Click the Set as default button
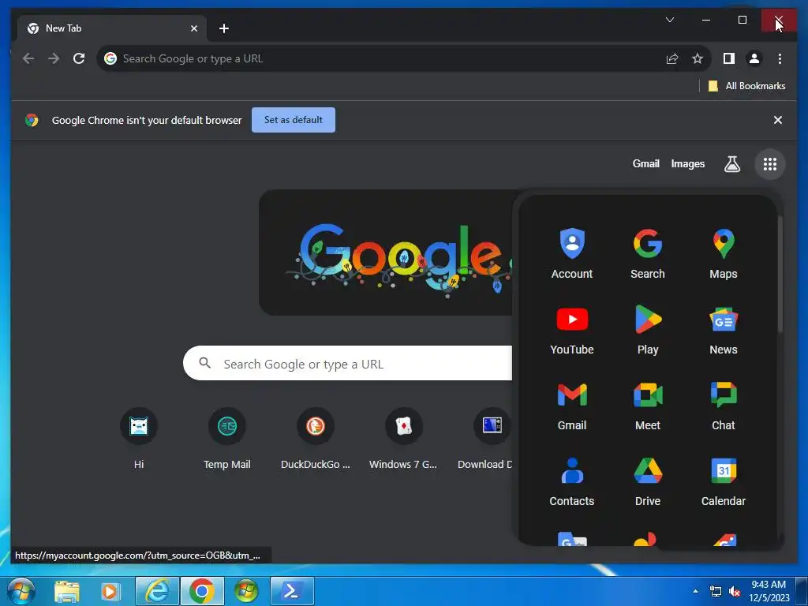The image size is (808, 606). [x=294, y=120]
